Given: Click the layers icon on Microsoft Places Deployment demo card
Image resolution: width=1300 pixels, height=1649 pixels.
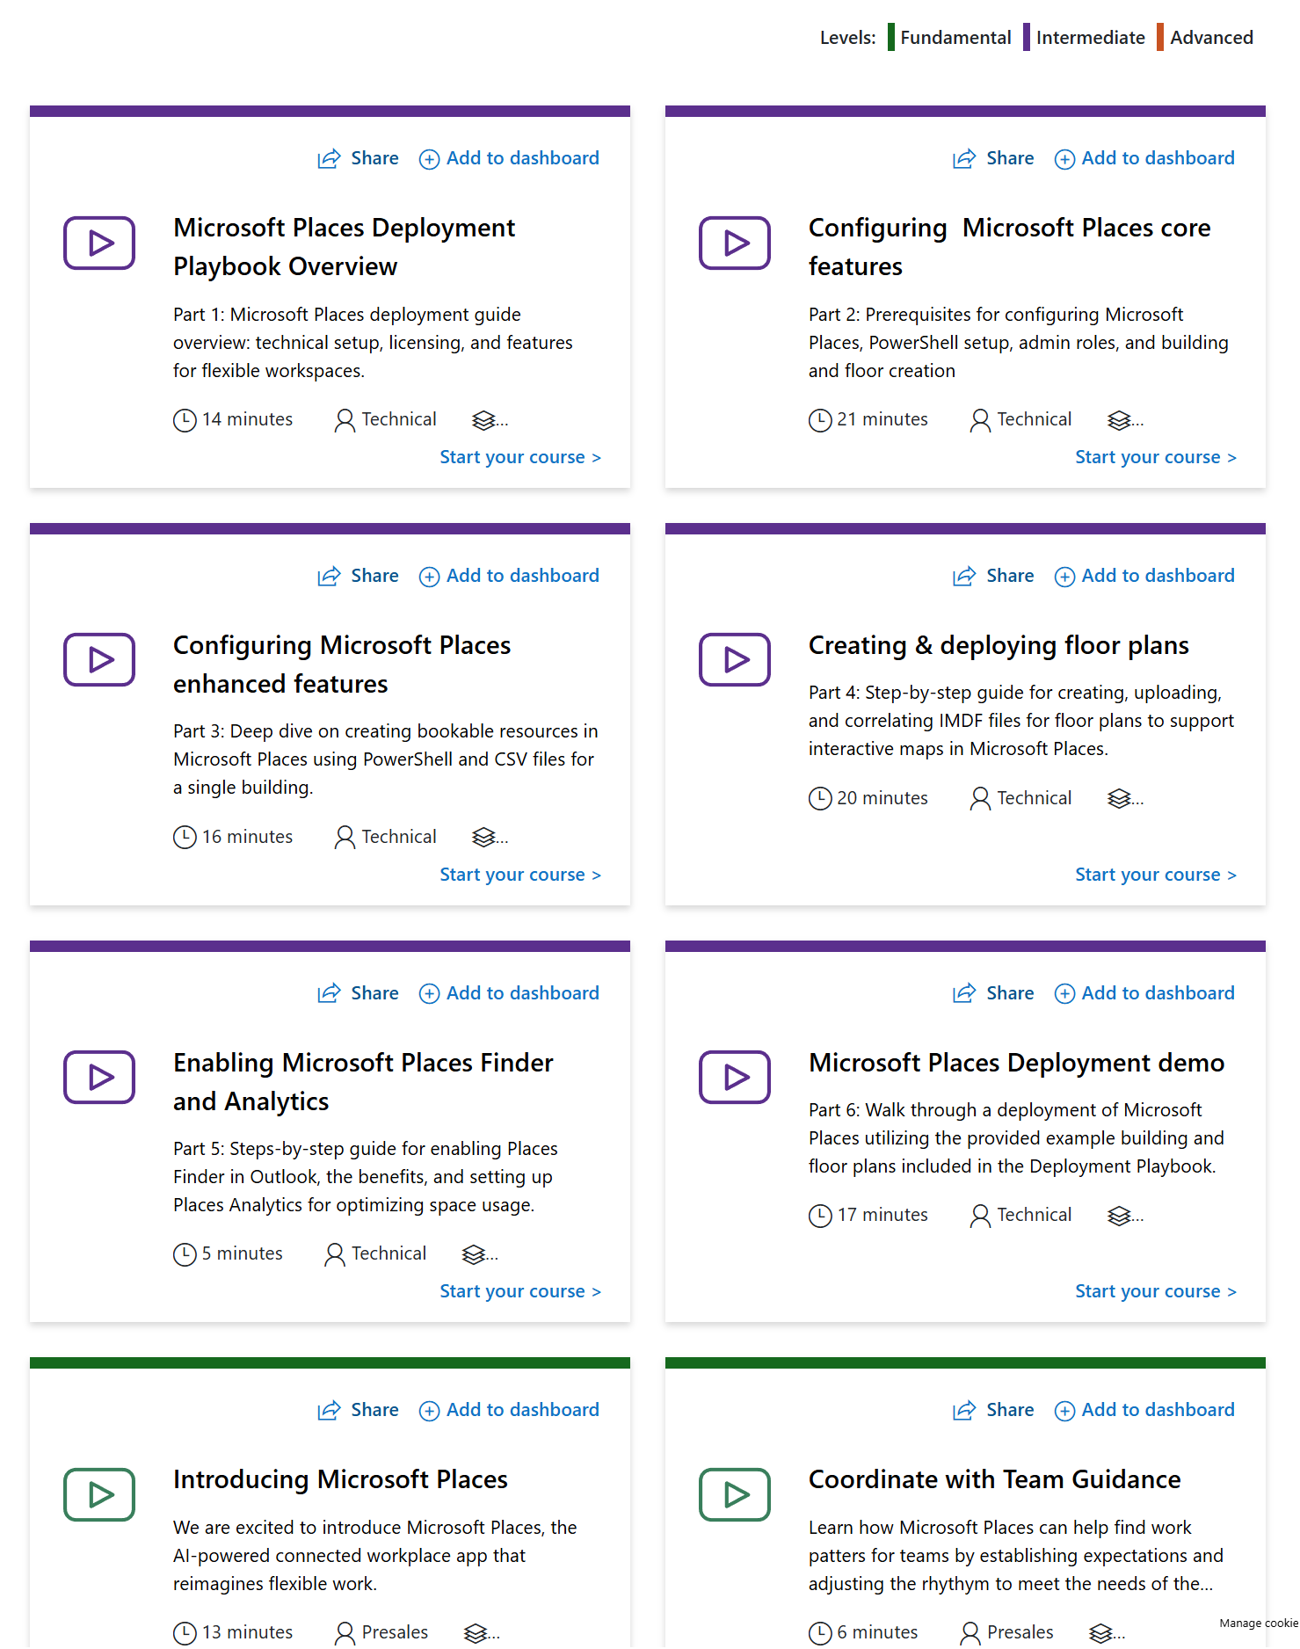Looking at the screenshot, I should tap(1119, 1216).
